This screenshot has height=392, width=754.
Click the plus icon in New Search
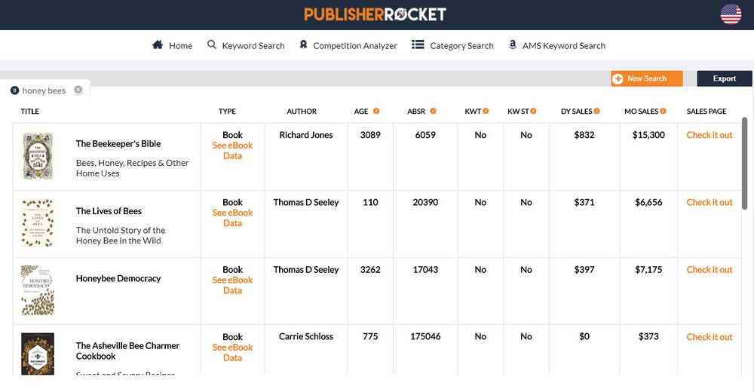pyautogui.click(x=618, y=78)
